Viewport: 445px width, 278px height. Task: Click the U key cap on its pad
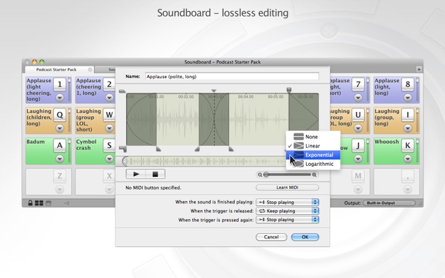(x=358, y=115)
